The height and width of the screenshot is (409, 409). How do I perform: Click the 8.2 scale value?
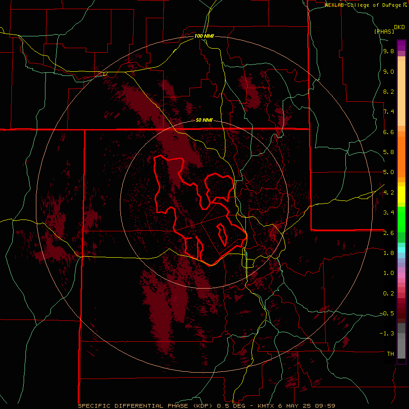coord(389,91)
